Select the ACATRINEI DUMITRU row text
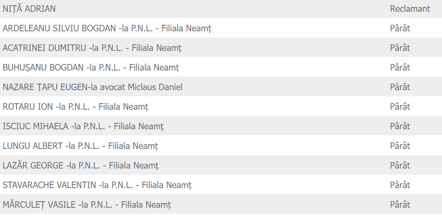442x216 pixels. click(92, 48)
